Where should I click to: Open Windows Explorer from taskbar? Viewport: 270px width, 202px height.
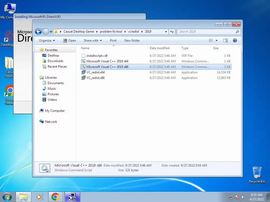click(23, 197)
